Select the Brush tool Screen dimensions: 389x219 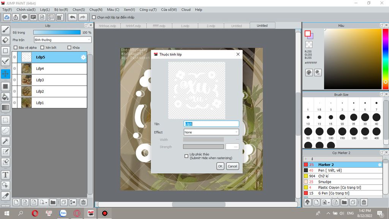pos(5,30)
